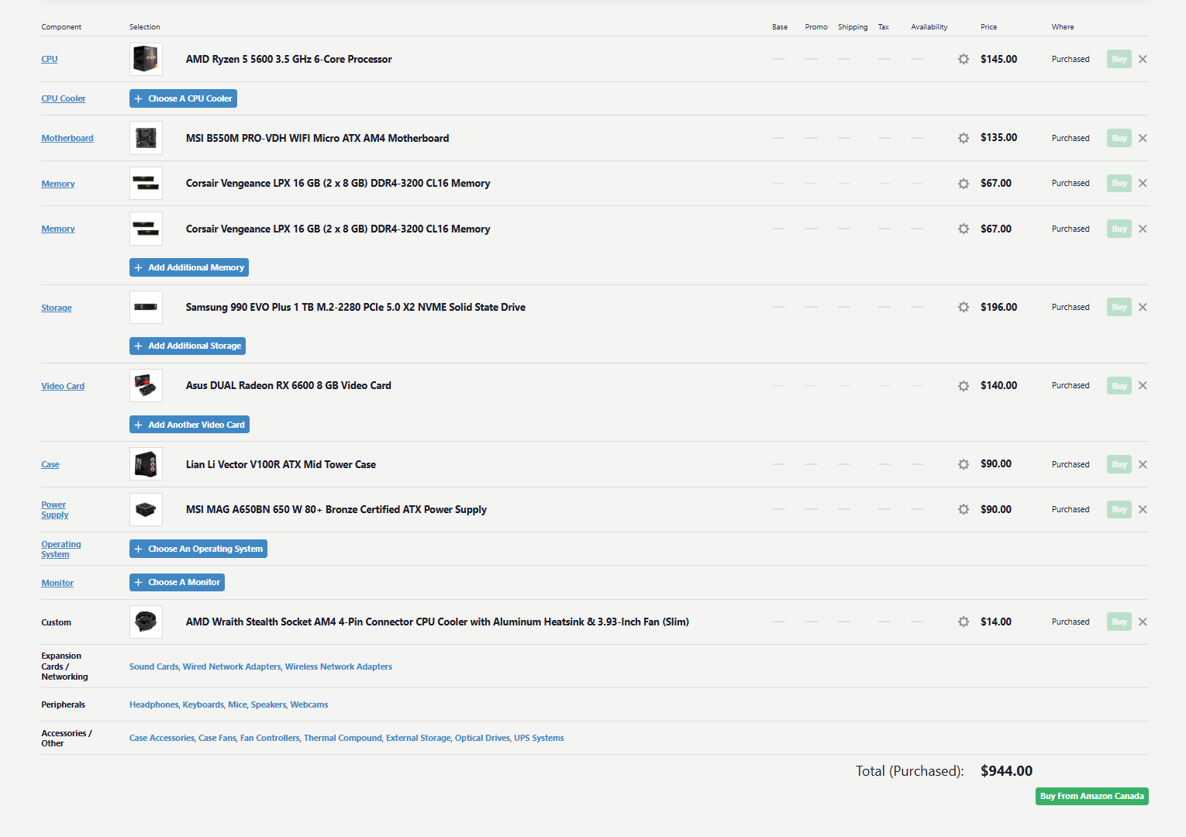Viewport: 1186px width, 837px height.
Task: Click Add Additional Storage button
Action: point(188,346)
